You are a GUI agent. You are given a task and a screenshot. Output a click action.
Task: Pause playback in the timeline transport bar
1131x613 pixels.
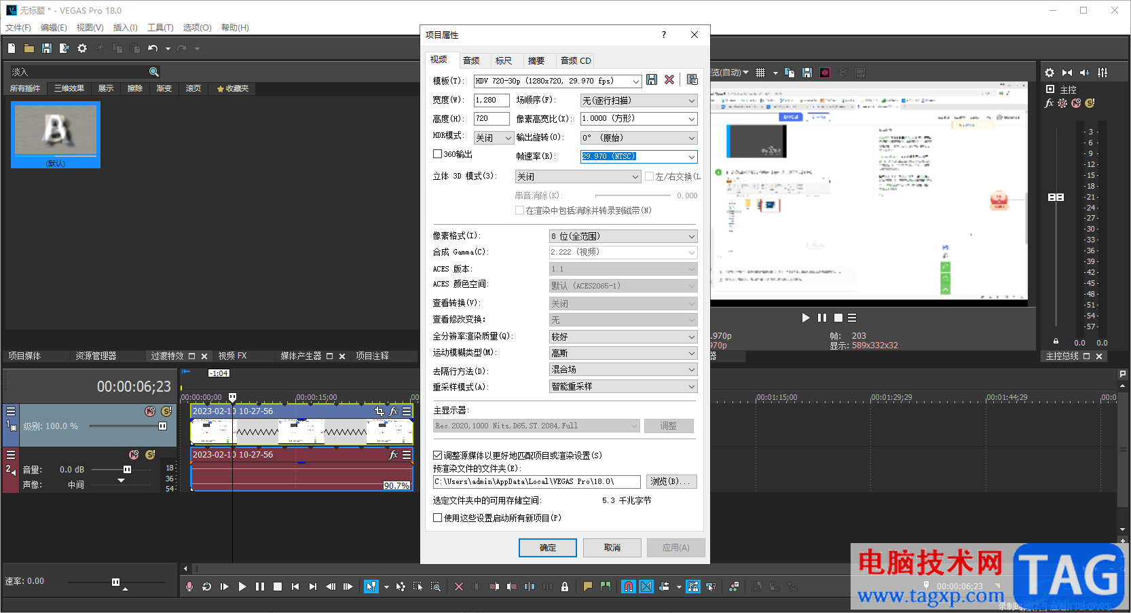point(260,587)
